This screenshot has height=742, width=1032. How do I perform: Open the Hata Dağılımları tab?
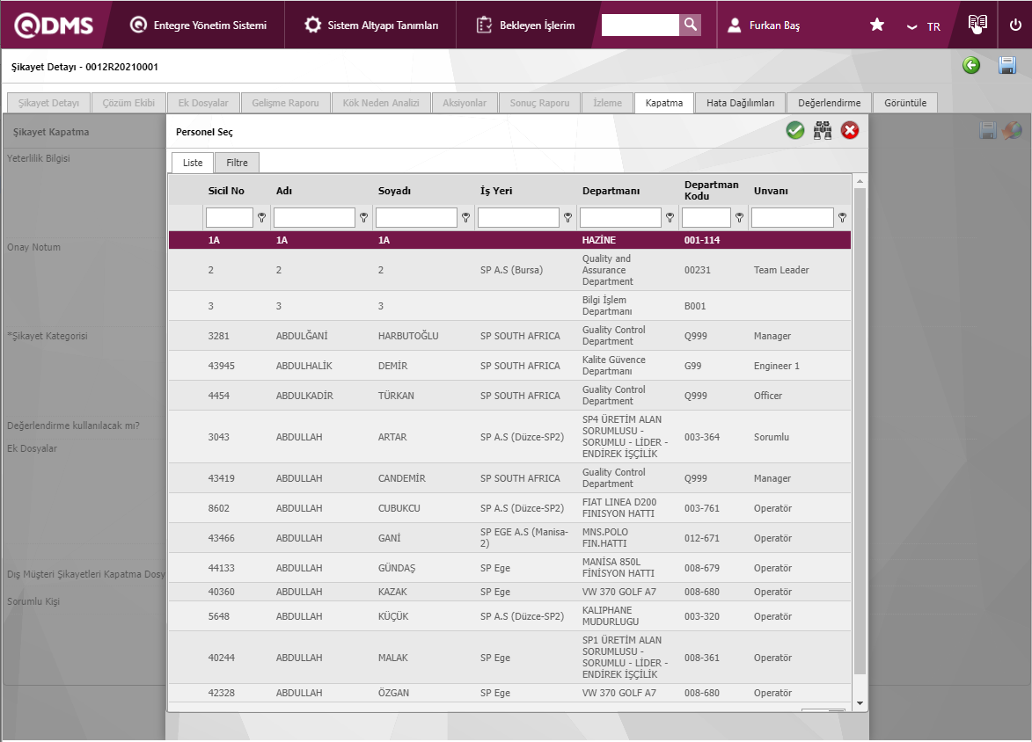click(740, 103)
